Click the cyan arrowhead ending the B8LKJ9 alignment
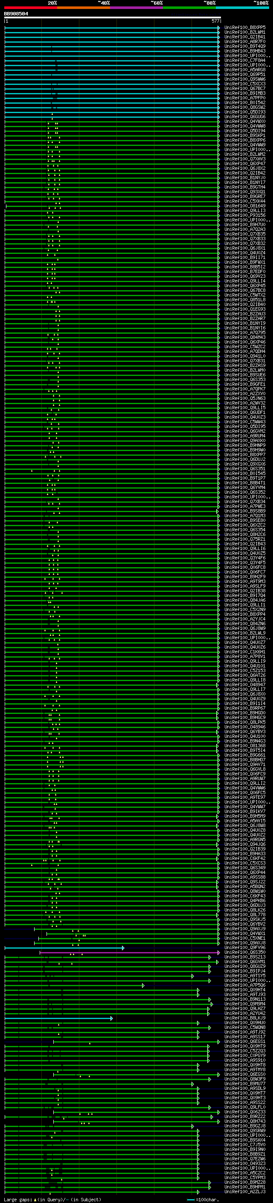273x1203 pixels. point(111,1018)
